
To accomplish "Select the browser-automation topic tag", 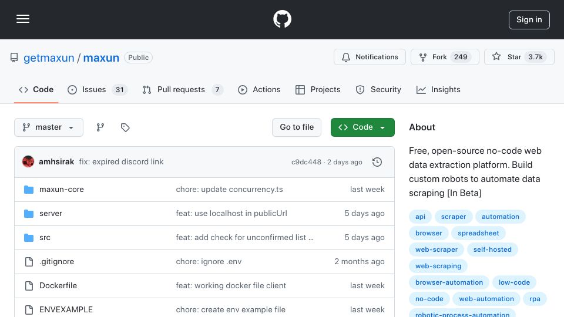I will pyautogui.click(x=449, y=282).
